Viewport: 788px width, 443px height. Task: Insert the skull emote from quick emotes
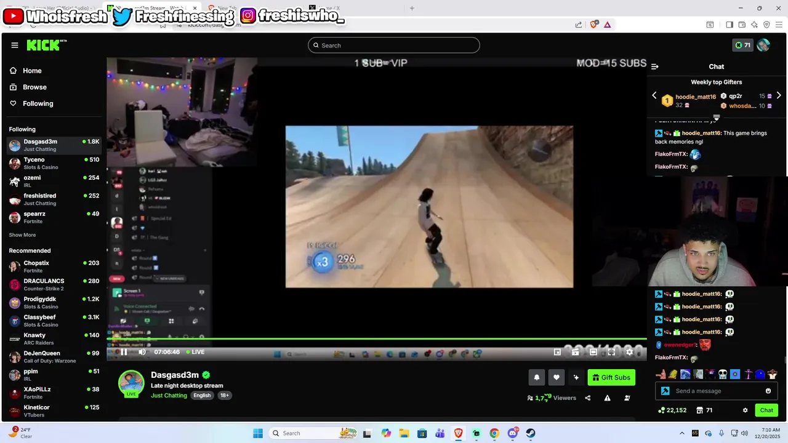723,374
